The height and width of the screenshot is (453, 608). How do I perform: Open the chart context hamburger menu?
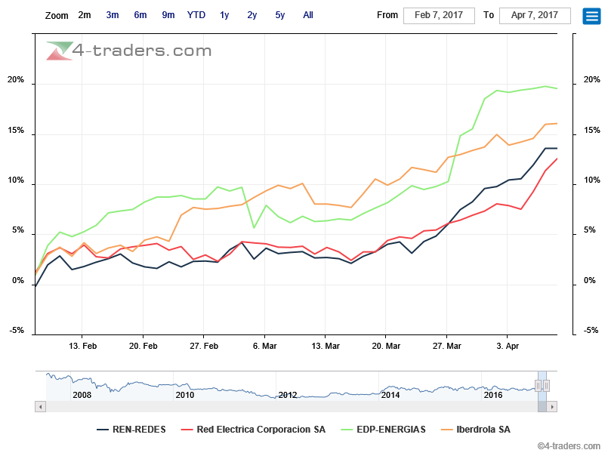click(591, 16)
